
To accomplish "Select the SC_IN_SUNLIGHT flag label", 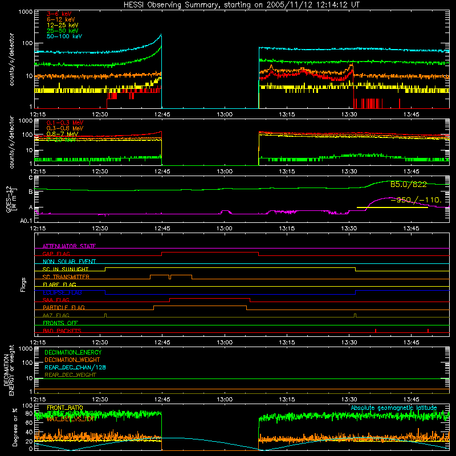I will coord(66,269).
